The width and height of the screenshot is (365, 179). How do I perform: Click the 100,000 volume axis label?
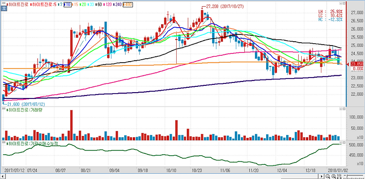tap(356, 117)
